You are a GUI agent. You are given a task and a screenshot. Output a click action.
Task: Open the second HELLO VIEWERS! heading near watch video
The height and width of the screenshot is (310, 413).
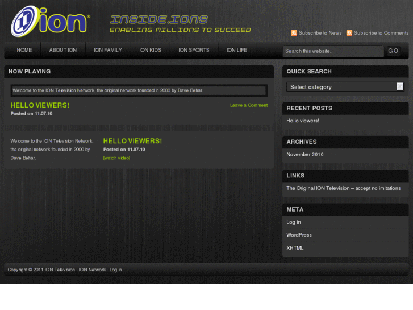point(132,141)
